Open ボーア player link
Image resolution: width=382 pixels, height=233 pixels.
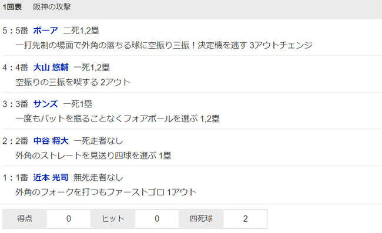coord(45,31)
